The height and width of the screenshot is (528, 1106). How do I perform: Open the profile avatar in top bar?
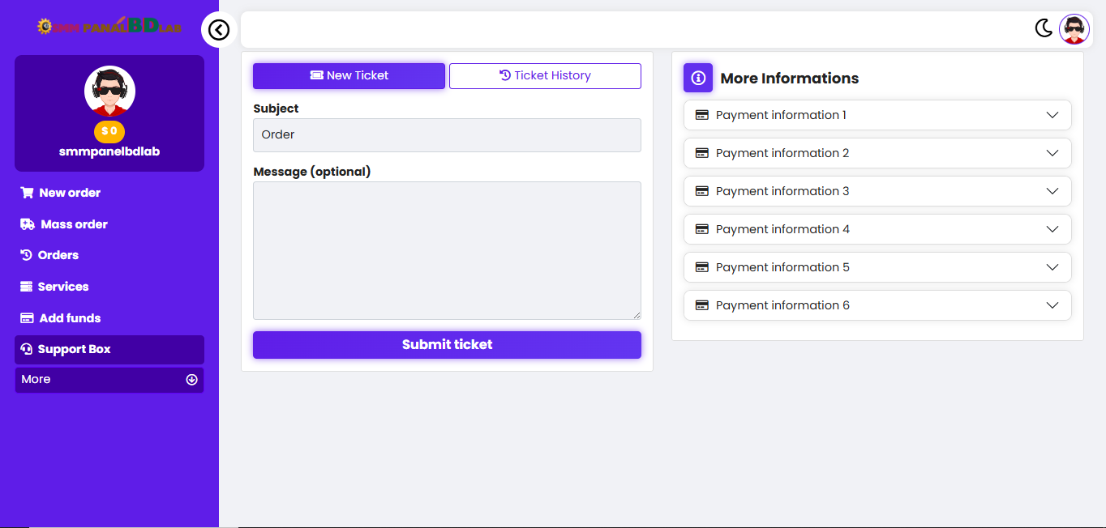tap(1074, 29)
